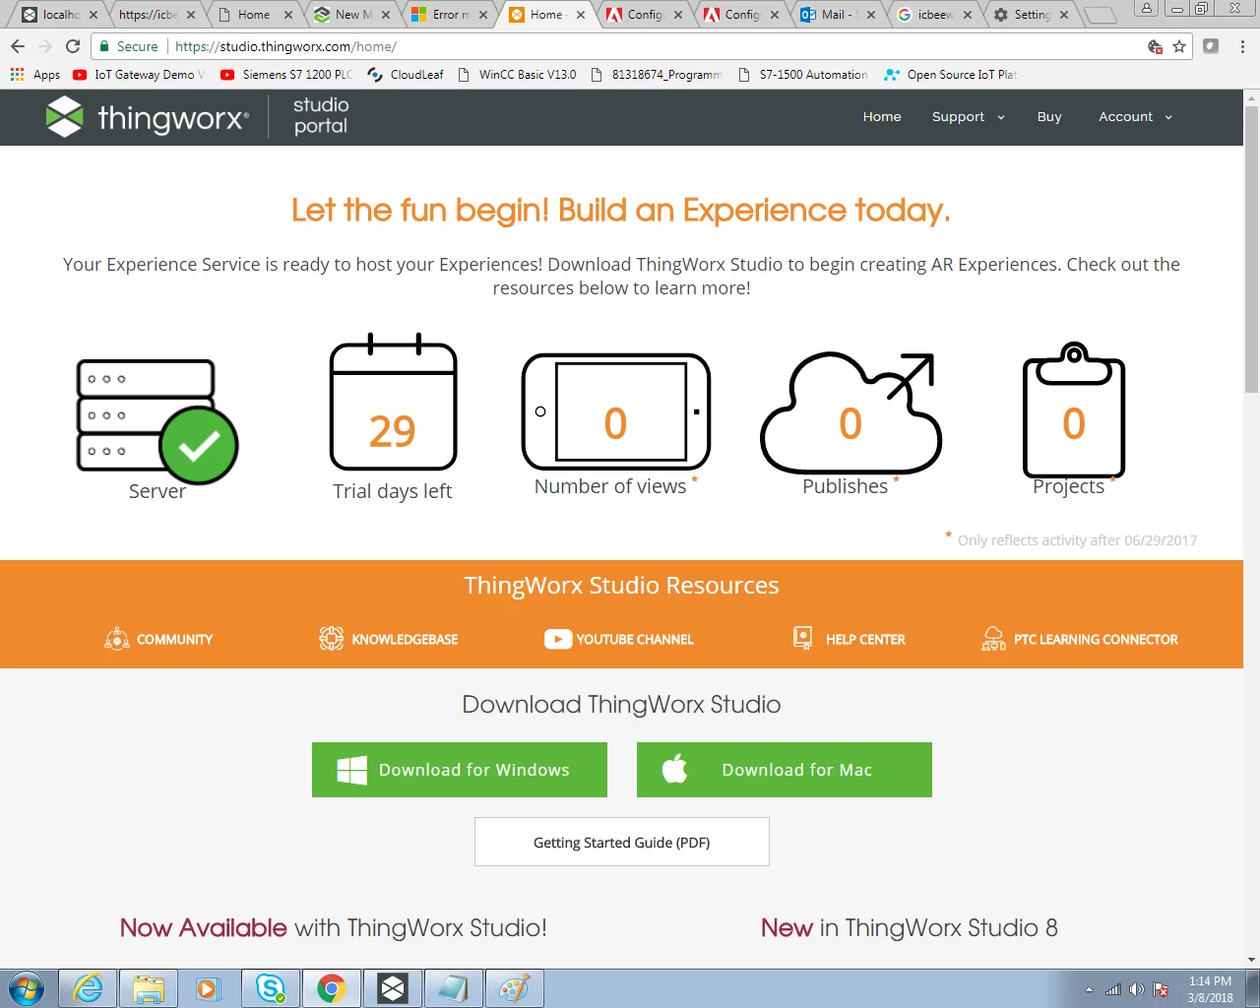Open the YouTube Channel link

(x=619, y=639)
